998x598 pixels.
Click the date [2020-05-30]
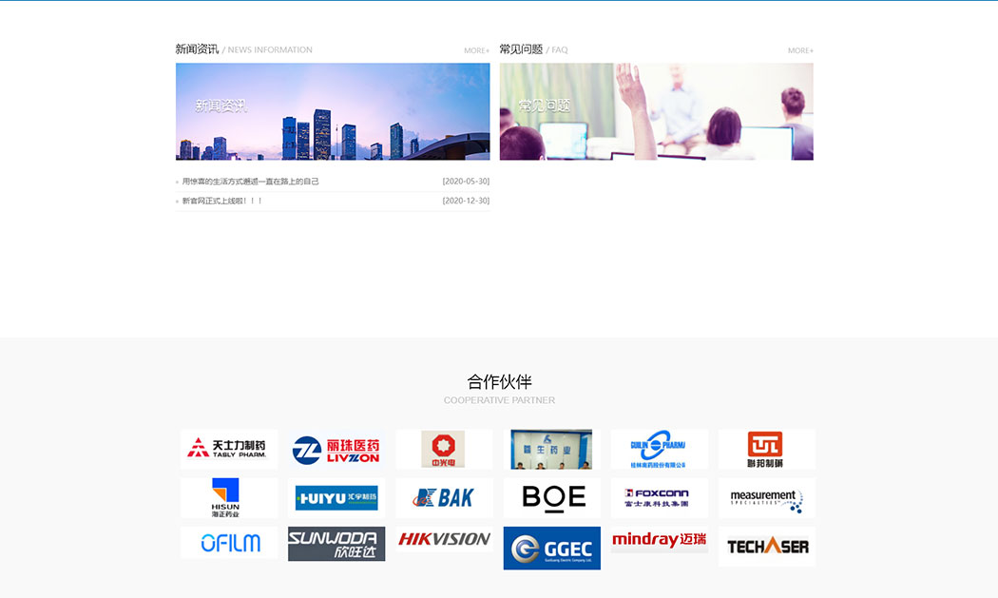click(x=466, y=182)
